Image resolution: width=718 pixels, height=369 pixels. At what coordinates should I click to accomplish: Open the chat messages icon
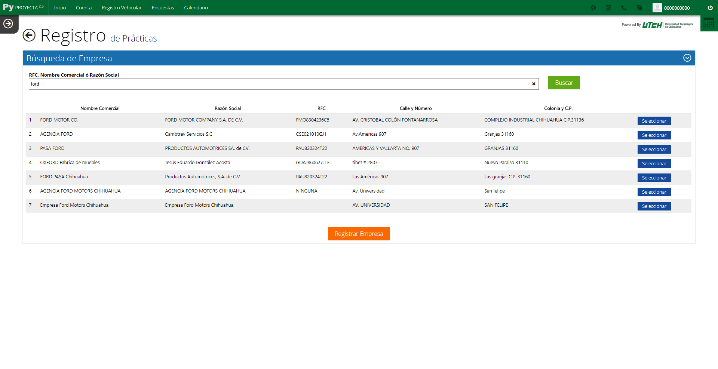[x=639, y=8]
